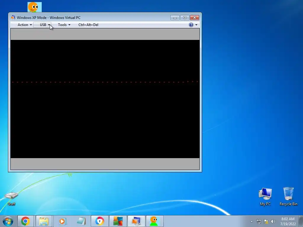Open Windows Explorer from the taskbar
Viewport: 303px width, 227px height.
(x=44, y=221)
